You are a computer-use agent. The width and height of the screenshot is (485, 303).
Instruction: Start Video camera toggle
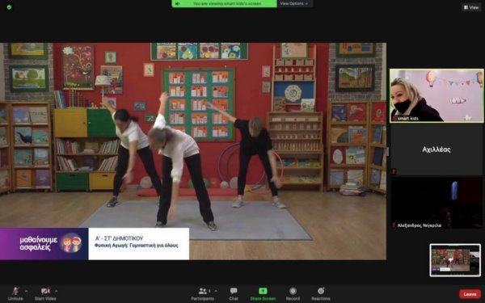point(45,293)
